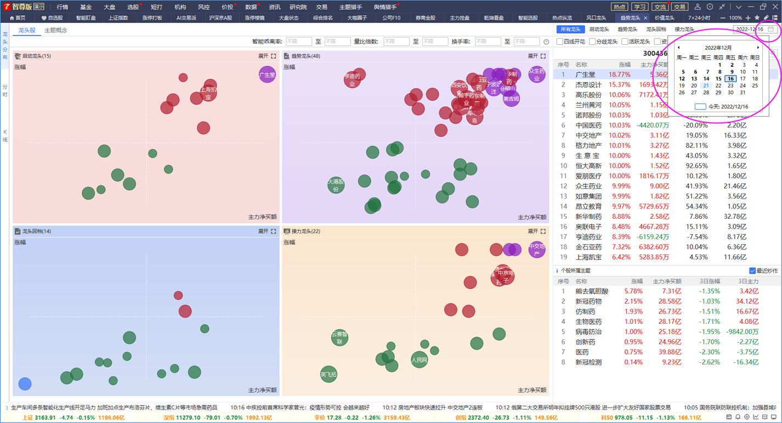The height and width of the screenshot is (423, 782).
Task: Open the 选股 menu
Action: click(133, 7)
